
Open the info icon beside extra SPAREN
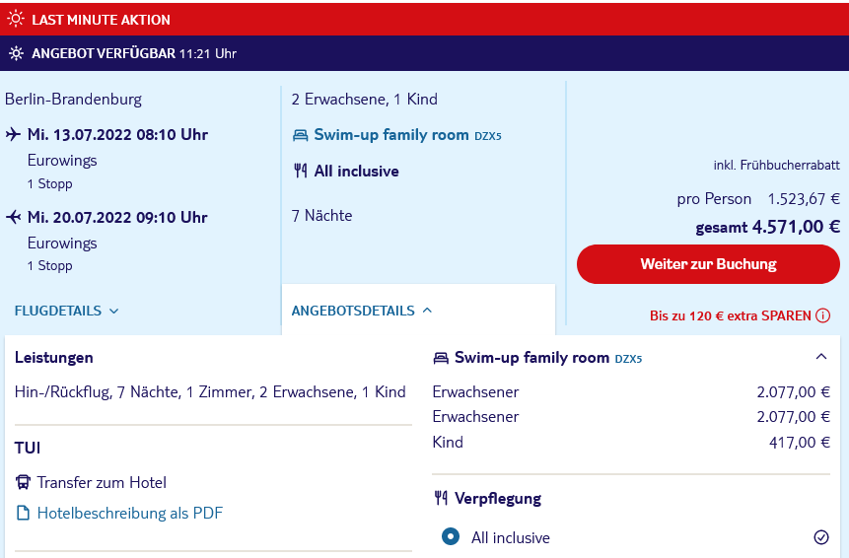pos(823,315)
